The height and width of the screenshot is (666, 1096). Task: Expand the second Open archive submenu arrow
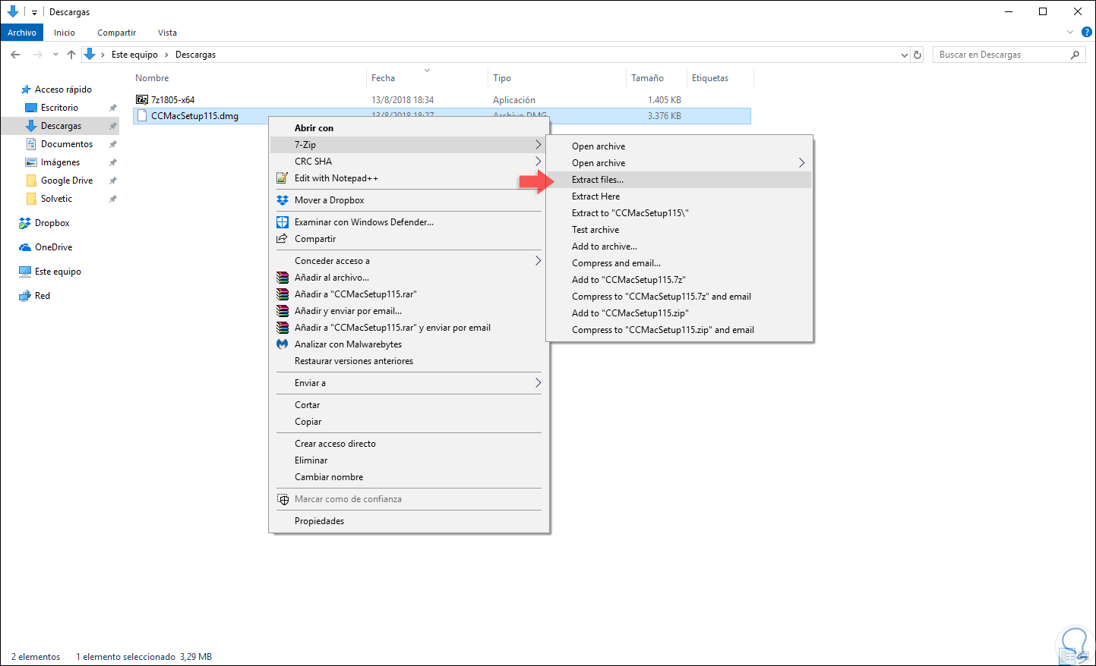pyautogui.click(x=801, y=163)
